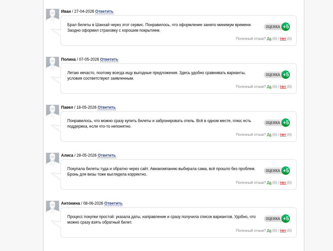Click the +5 rating badge on Антонина's review
The width and height of the screenshot is (333, 251).
tap(286, 219)
